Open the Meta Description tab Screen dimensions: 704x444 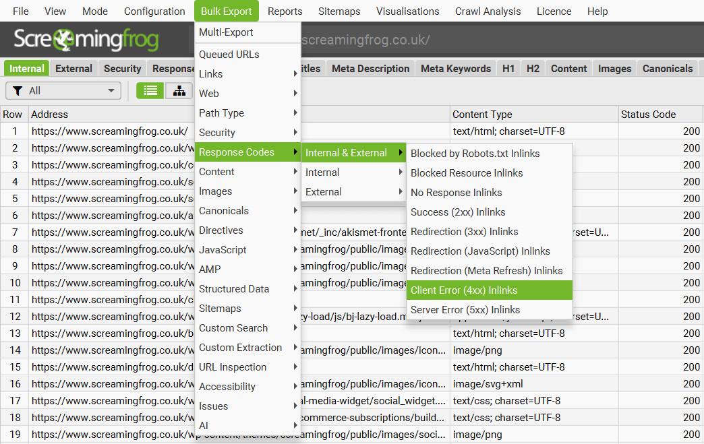(x=370, y=68)
